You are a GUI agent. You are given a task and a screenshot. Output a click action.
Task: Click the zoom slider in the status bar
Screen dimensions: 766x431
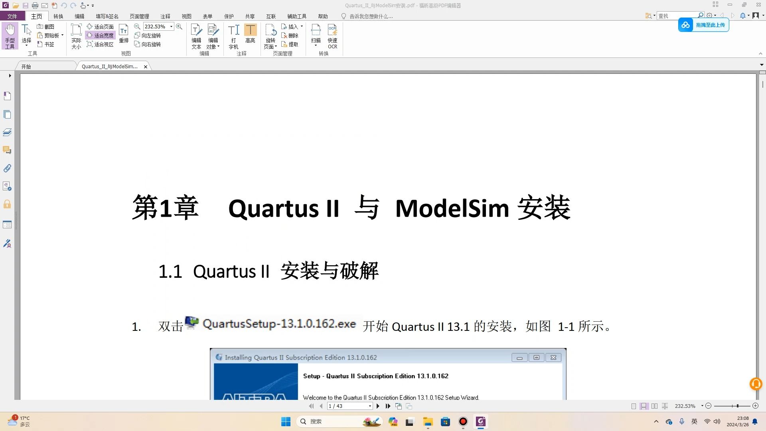737,406
